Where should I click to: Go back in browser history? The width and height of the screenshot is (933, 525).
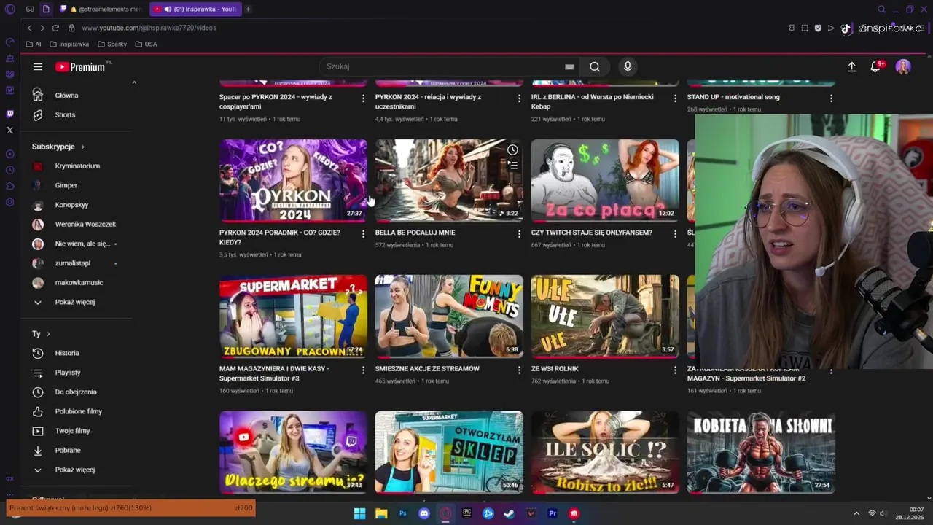pyautogui.click(x=29, y=28)
